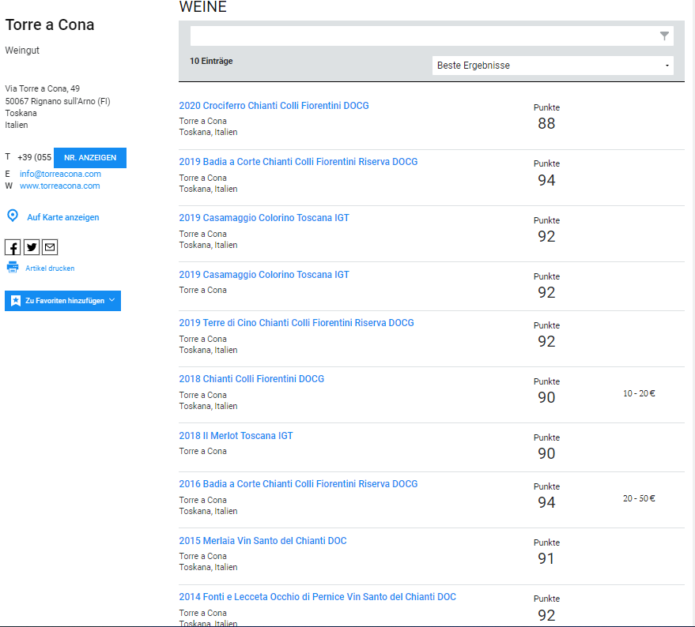This screenshot has height=627, width=695.
Task: Click the 10 - 20 € price range
Action: [639, 393]
